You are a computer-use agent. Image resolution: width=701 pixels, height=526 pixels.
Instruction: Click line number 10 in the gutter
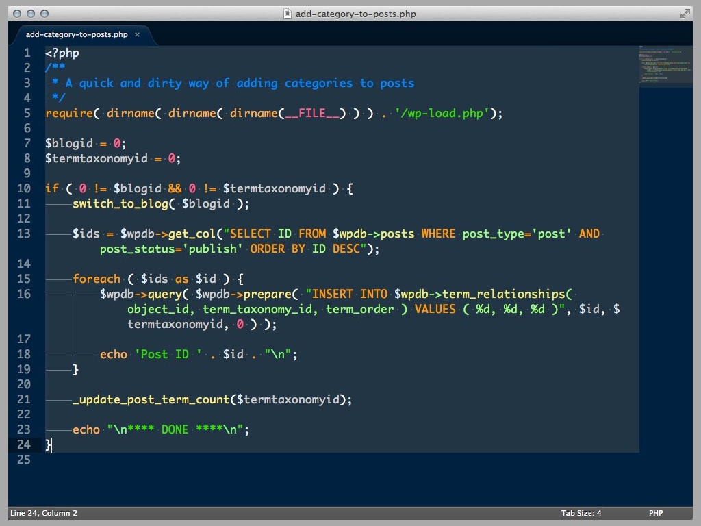pos(24,188)
